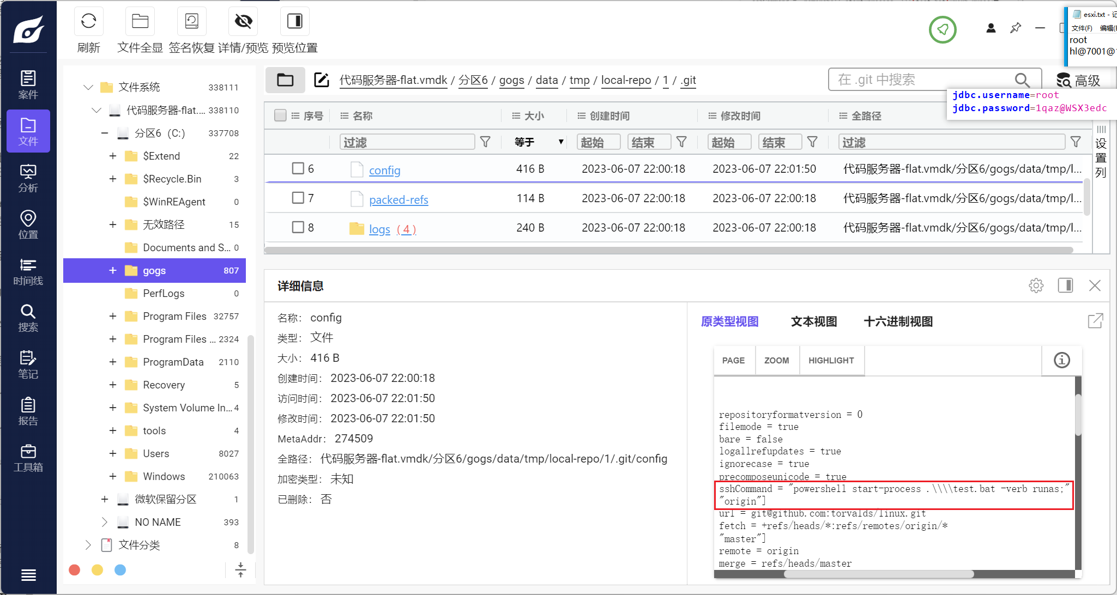
Task: Click the search magnifier icon in search box
Action: tap(1022, 80)
